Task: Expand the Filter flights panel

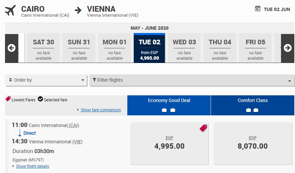Action: point(192,80)
